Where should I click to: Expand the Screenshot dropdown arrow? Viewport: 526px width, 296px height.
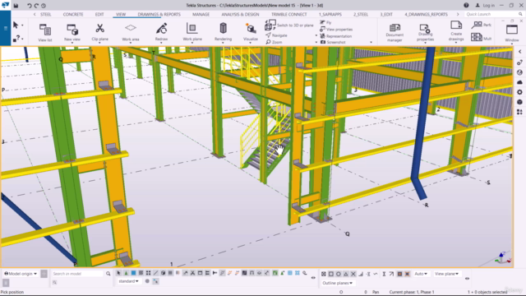pos(371,42)
